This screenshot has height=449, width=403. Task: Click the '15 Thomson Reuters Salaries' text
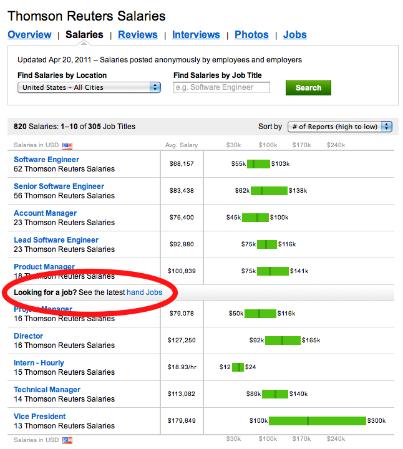click(x=64, y=372)
